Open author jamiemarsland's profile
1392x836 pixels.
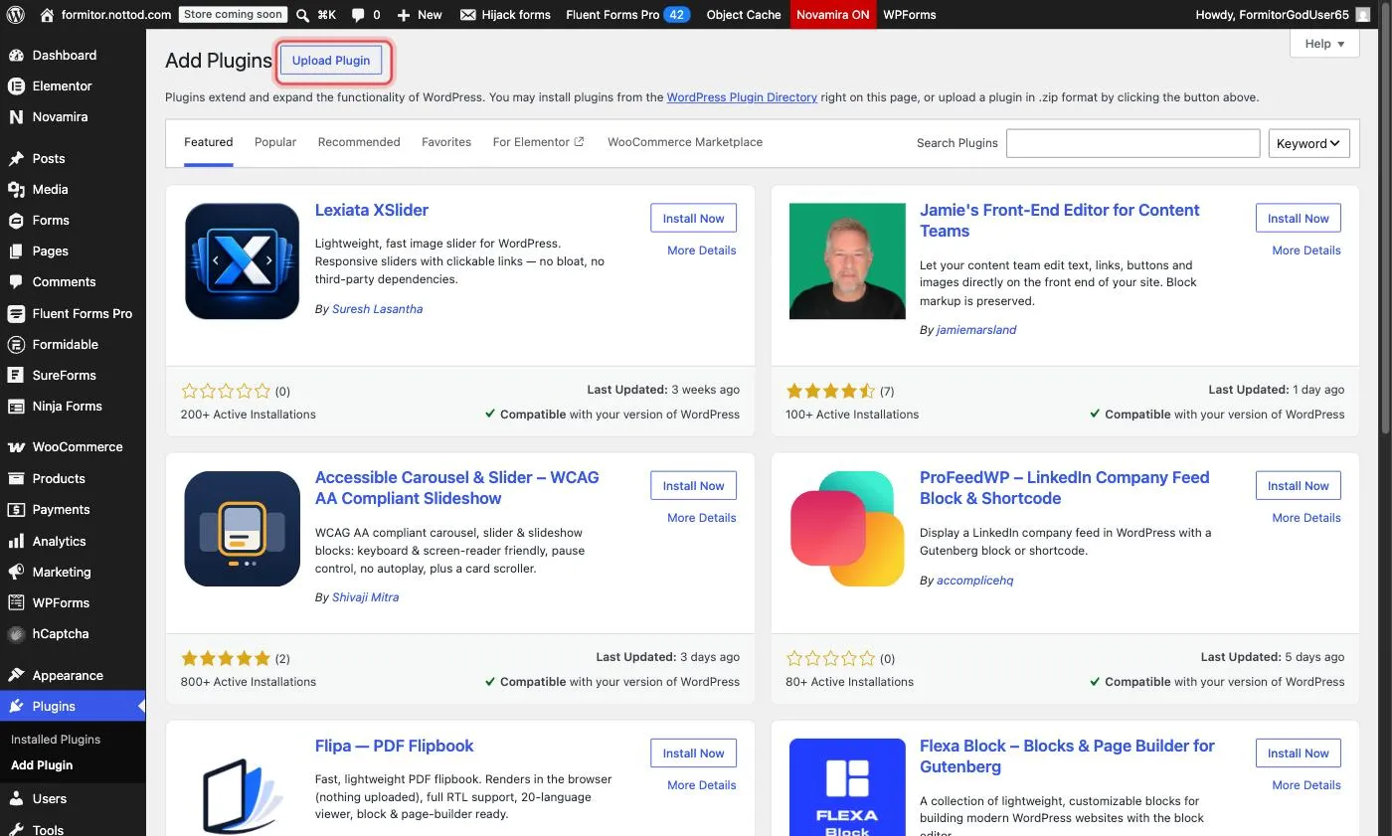tap(976, 330)
